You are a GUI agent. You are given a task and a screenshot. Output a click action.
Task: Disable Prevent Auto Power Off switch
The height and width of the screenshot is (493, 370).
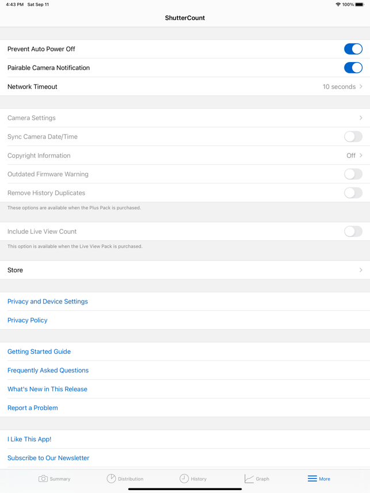tap(353, 49)
